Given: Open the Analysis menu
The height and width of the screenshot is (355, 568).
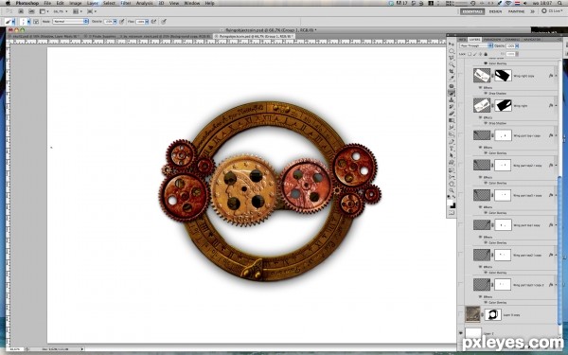Looking at the screenshot, I should (144, 3).
